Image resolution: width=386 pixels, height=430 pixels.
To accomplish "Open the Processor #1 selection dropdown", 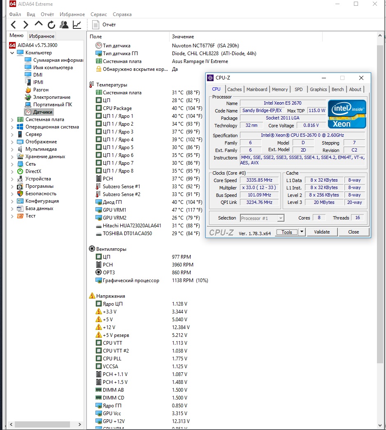I will coord(262,218).
